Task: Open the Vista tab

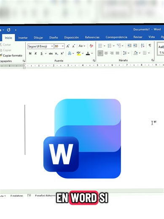Action: pyautogui.click(x=151, y=37)
